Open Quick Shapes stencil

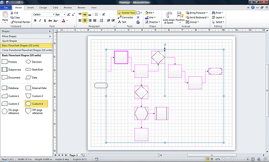click(x=26, y=41)
